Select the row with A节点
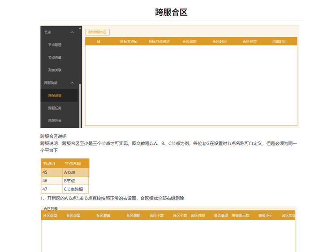Viewport: 336px width, 252px height. (65, 172)
